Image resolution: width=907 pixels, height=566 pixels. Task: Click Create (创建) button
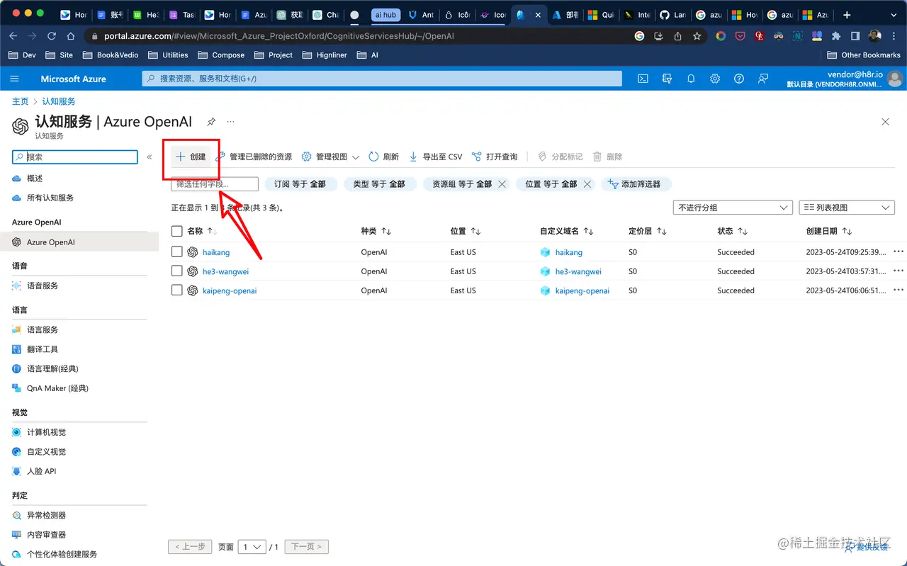pyautogui.click(x=191, y=157)
